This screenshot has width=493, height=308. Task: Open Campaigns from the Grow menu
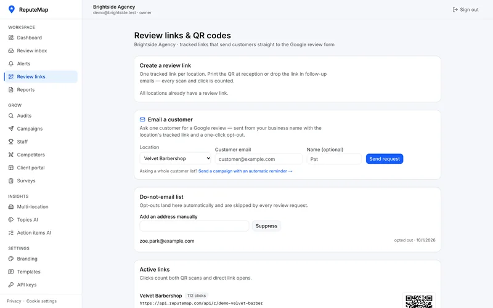(x=41, y=129)
